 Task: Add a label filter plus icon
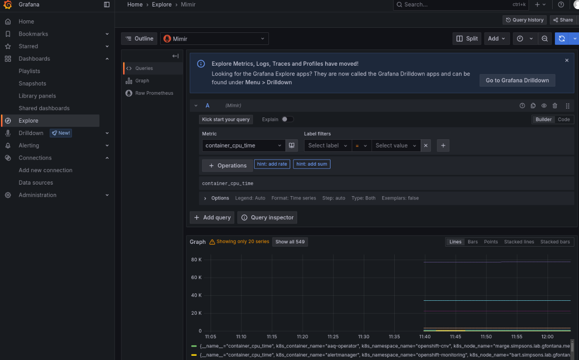(443, 145)
